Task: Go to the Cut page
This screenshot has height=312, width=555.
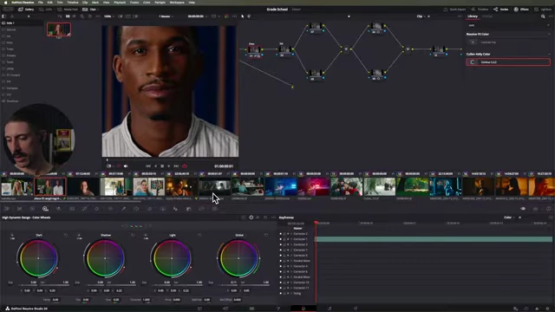Action: 225,309
